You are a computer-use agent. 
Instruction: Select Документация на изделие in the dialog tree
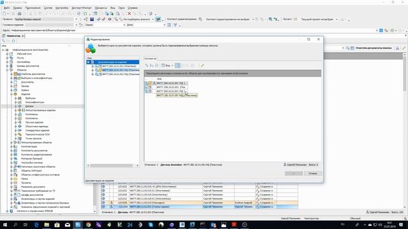112,62
